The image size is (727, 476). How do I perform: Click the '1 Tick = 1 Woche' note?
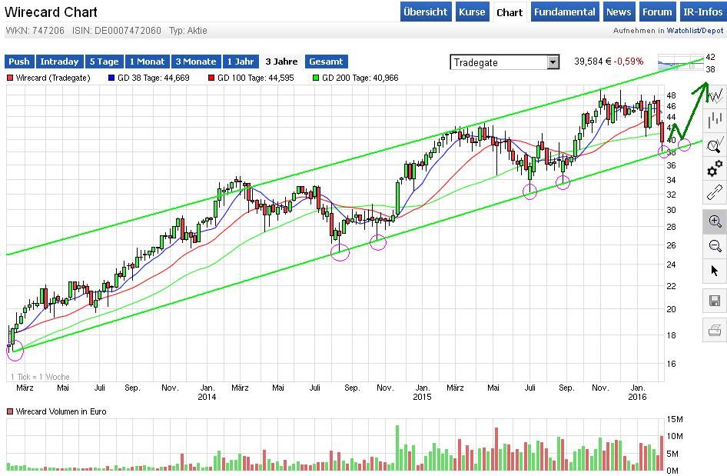40,377
